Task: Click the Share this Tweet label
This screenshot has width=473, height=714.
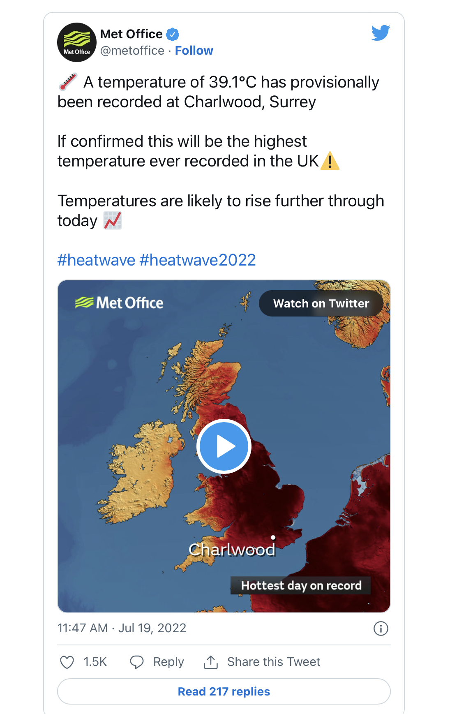Action: tap(274, 662)
